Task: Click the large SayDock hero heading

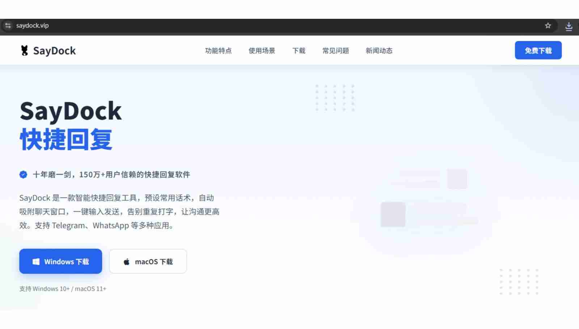Action: coord(71,111)
